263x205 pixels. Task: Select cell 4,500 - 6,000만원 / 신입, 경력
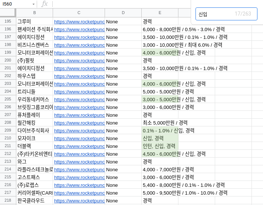click(x=160, y=154)
